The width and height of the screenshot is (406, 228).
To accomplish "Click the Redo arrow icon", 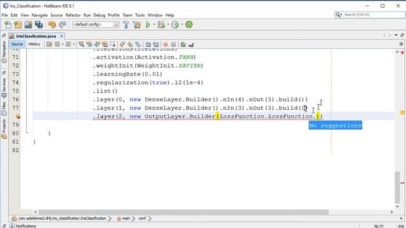I will click(x=62, y=25).
